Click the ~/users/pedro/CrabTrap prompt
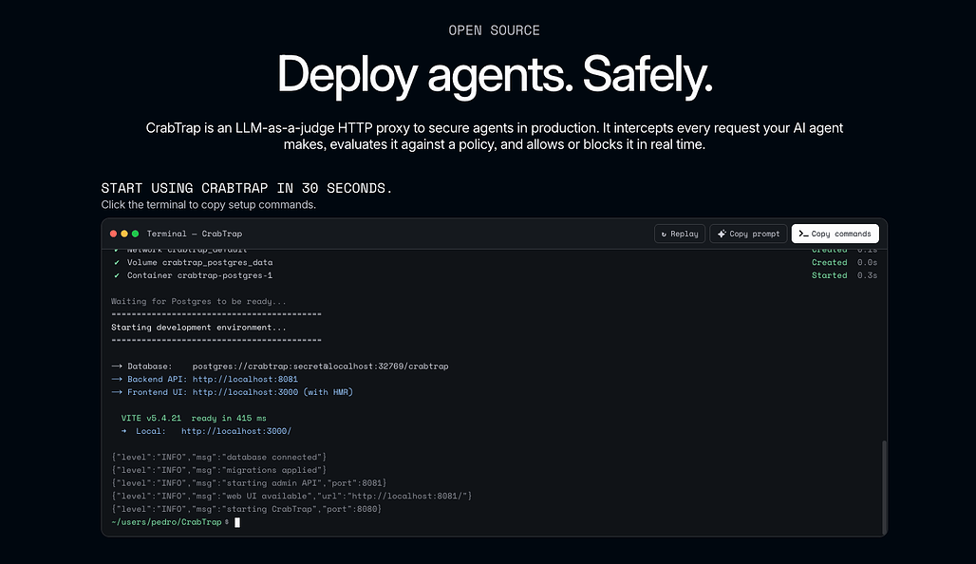Screen dimensions: 976x564 (x=169, y=522)
